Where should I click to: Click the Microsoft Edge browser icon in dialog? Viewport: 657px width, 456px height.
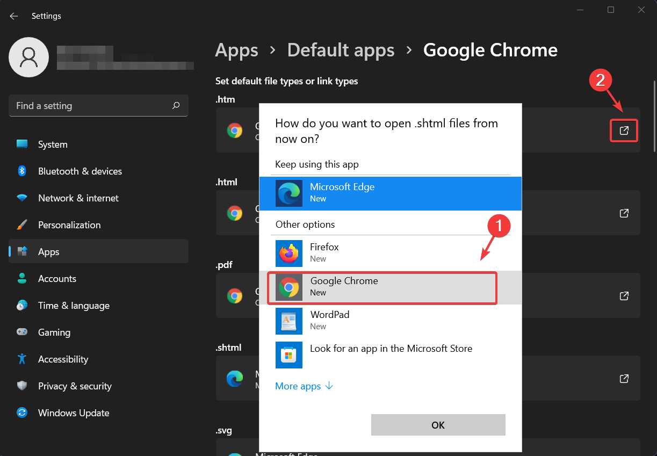click(289, 193)
